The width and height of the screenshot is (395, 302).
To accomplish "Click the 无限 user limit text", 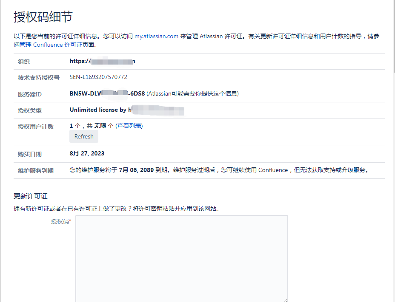I will point(100,126).
